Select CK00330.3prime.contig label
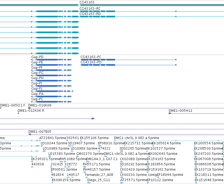Image resolution: width=224 pixels, height=184 pixels. (x=138, y=175)
